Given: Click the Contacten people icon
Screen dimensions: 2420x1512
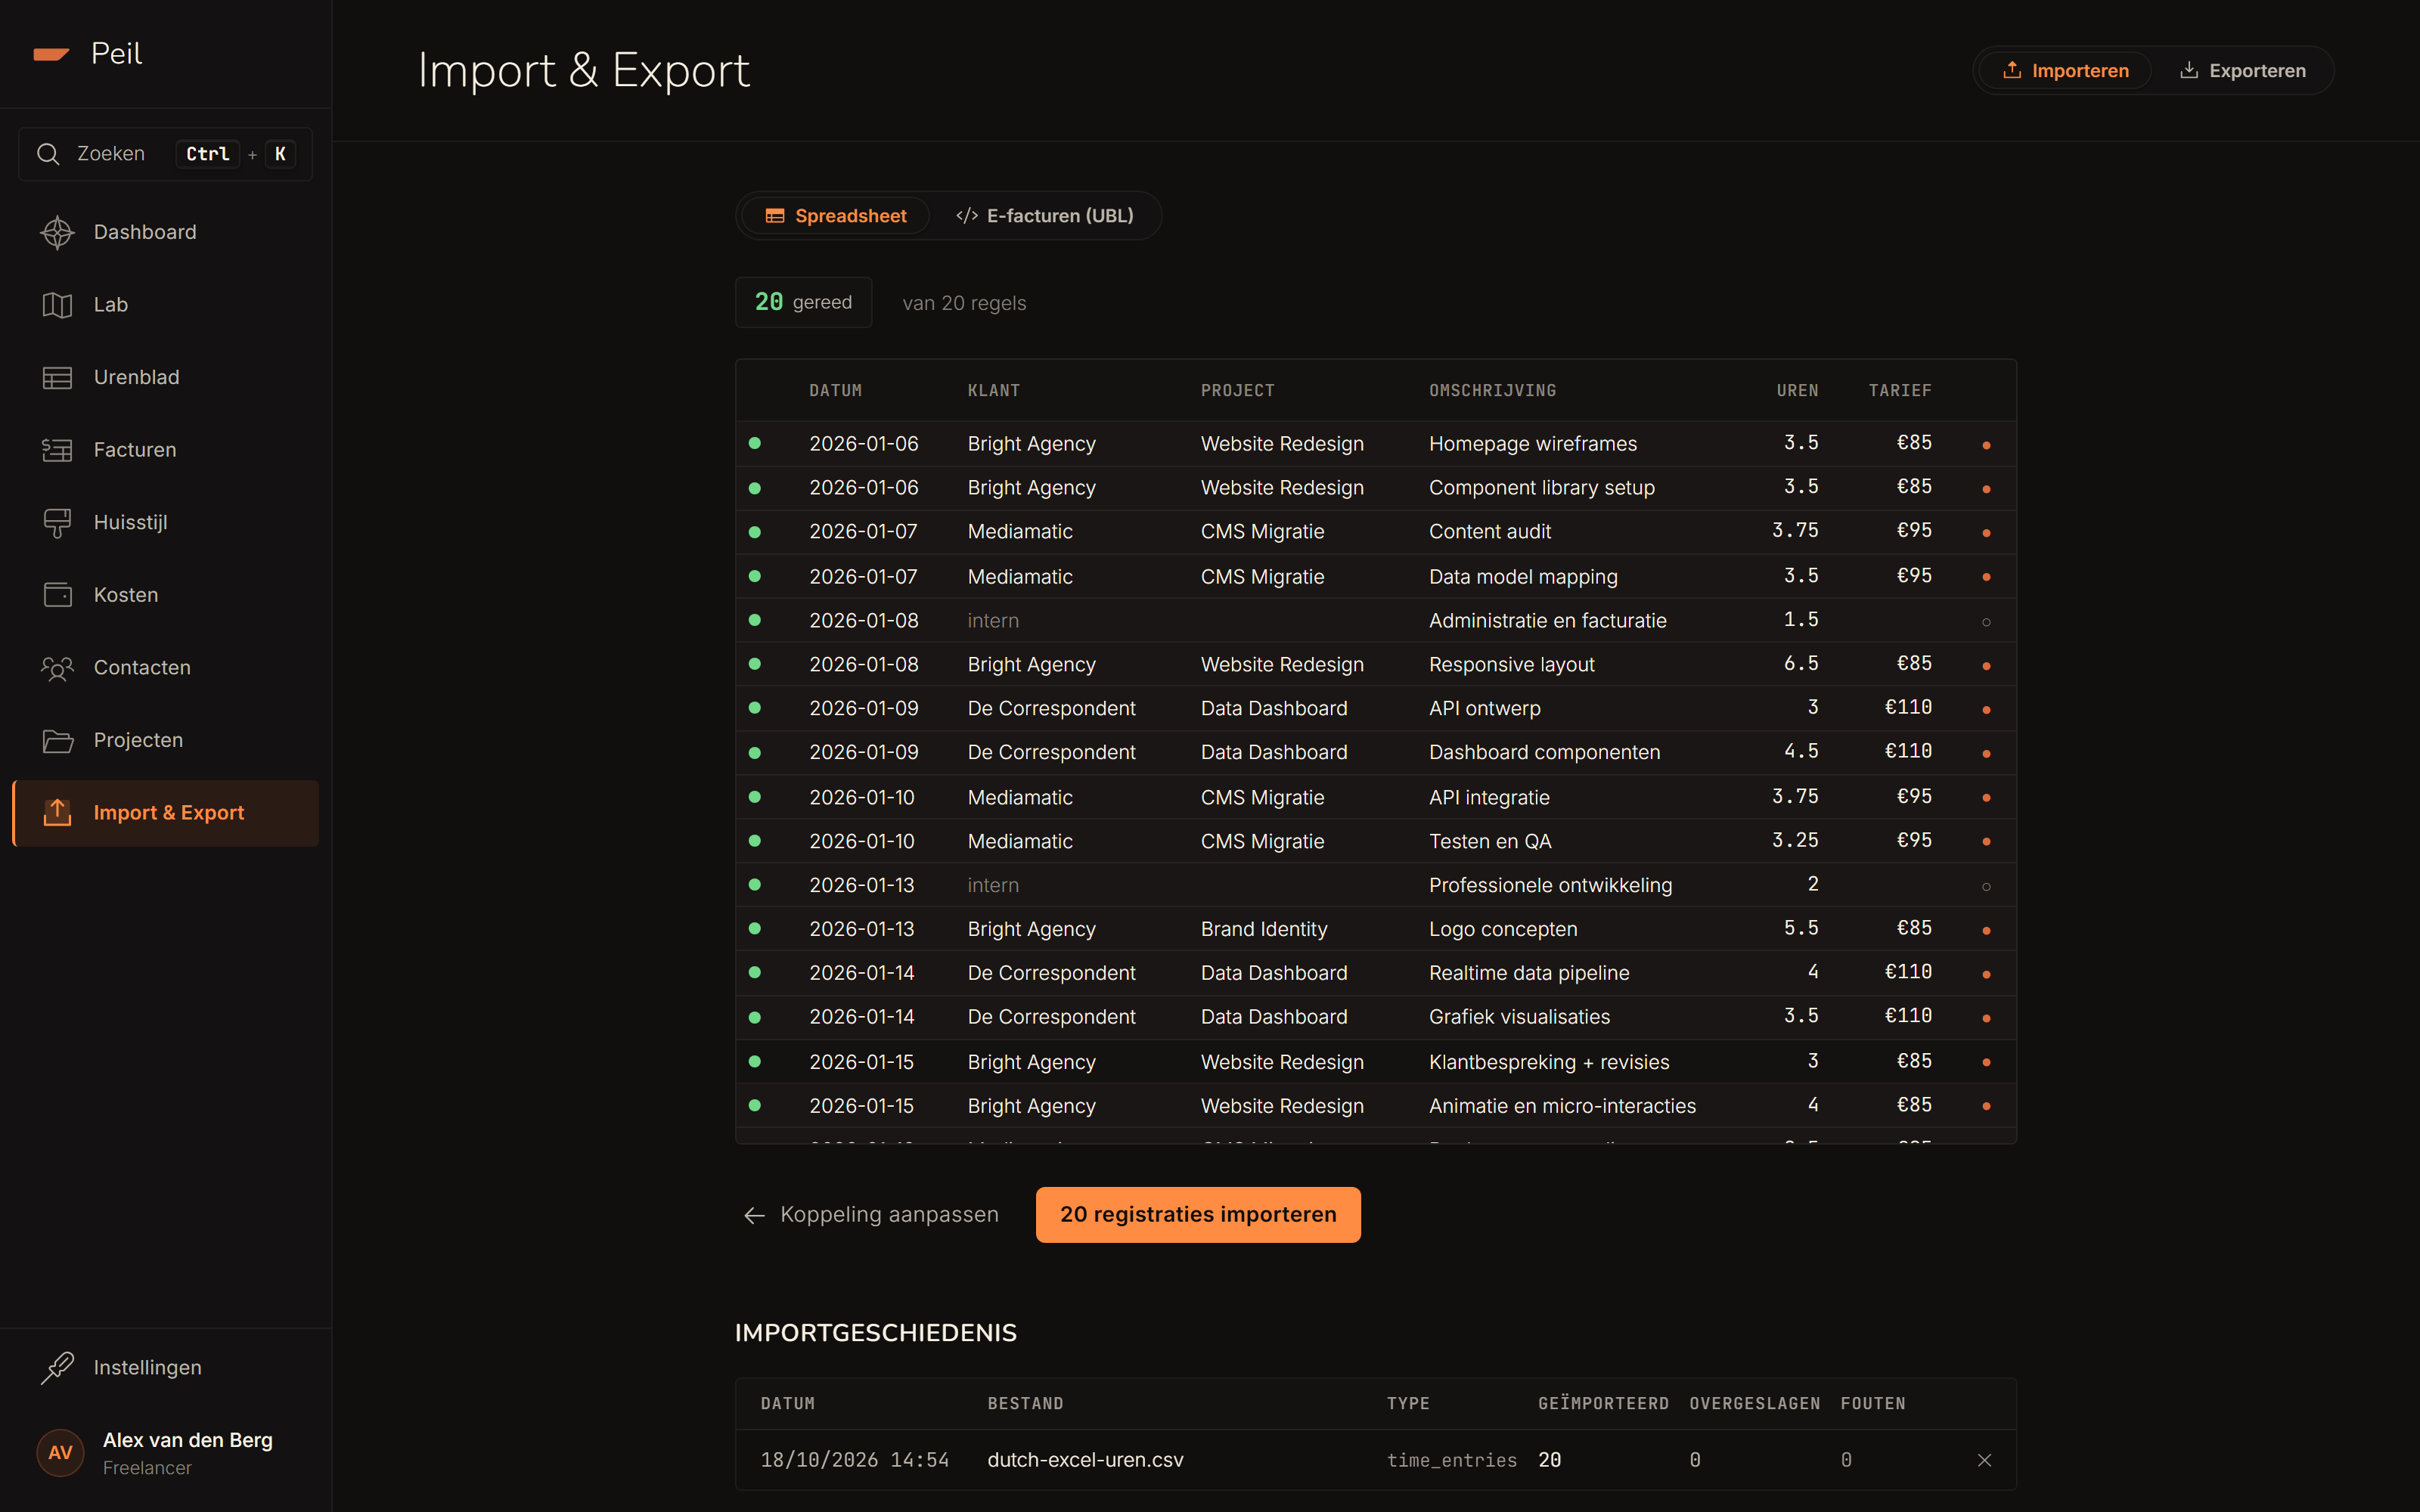Looking at the screenshot, I should pyautogui.click(x=57, y=668).
